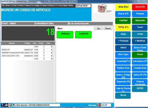Click the network icon in the status bar

point(3,105)
